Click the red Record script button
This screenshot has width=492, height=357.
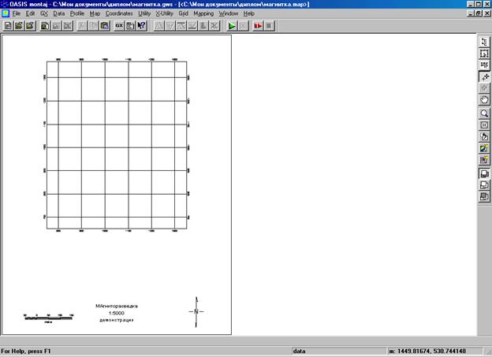(257, 26)
